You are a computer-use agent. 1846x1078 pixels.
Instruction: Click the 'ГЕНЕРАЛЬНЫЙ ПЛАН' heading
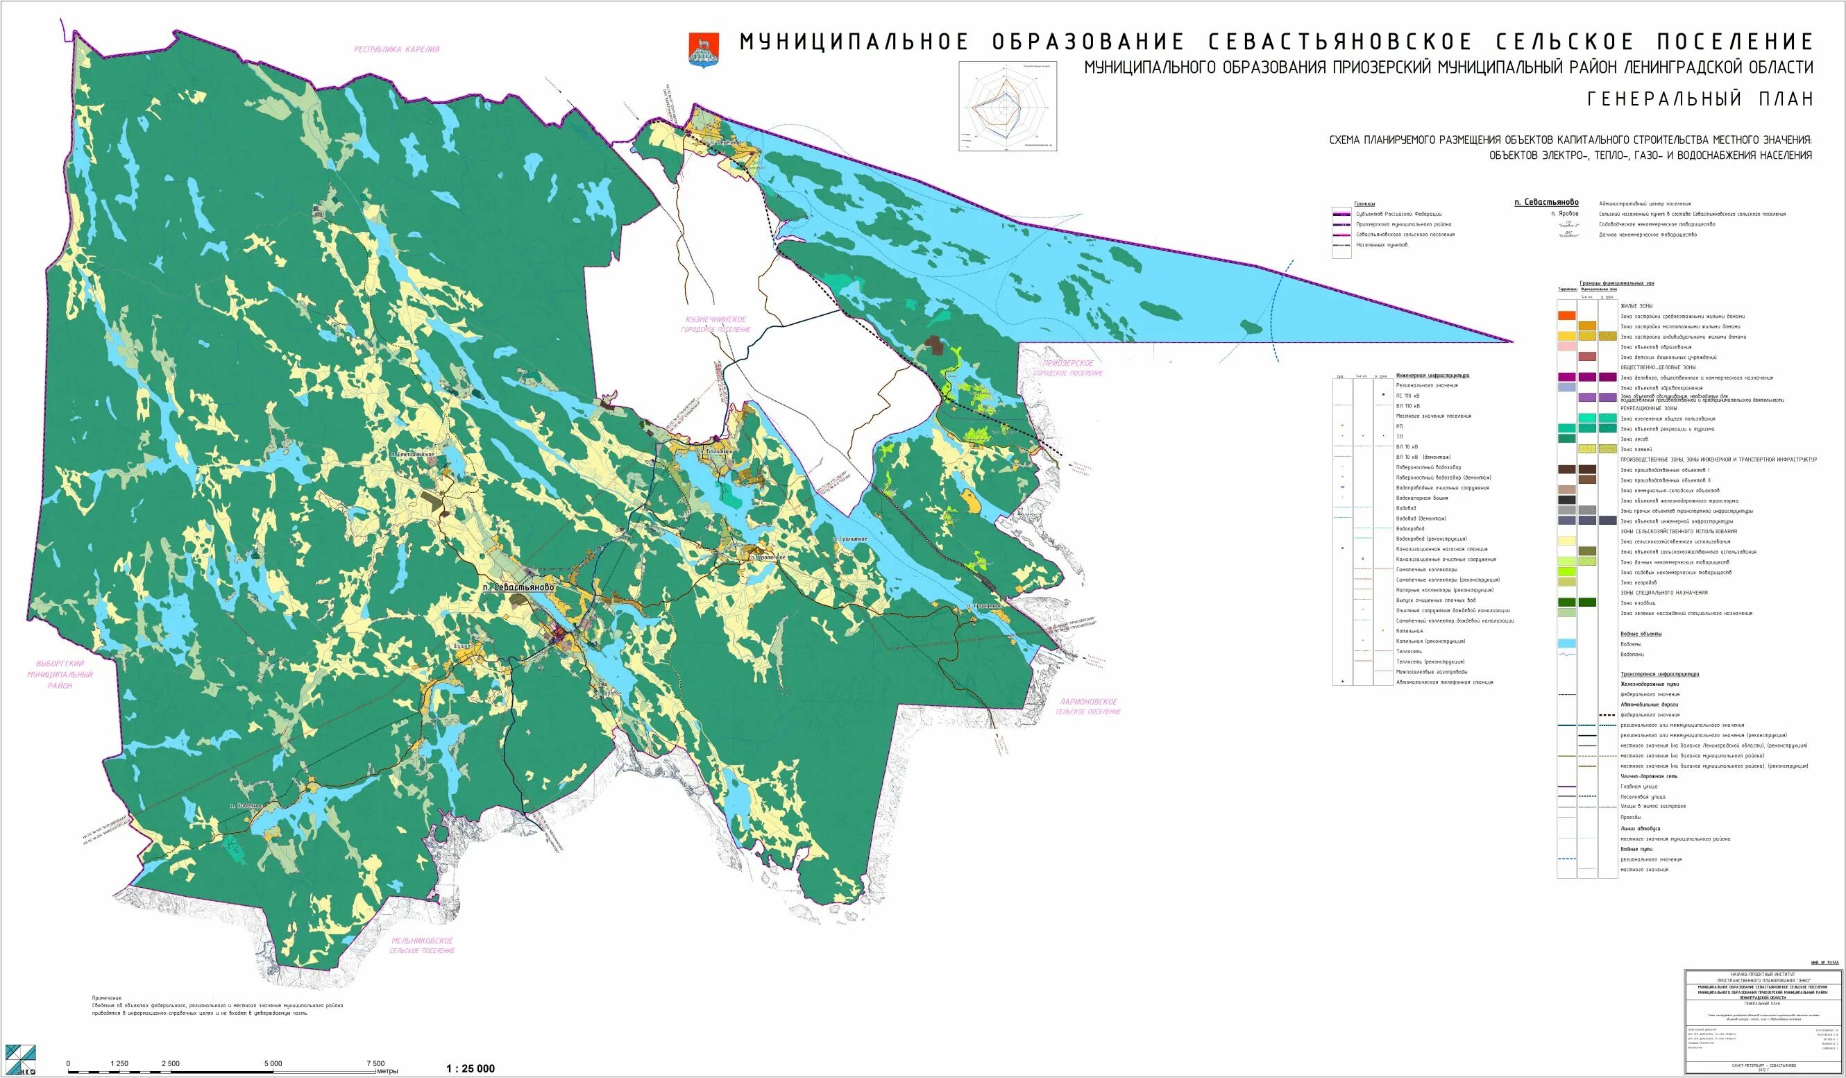tap(1700, 99)
